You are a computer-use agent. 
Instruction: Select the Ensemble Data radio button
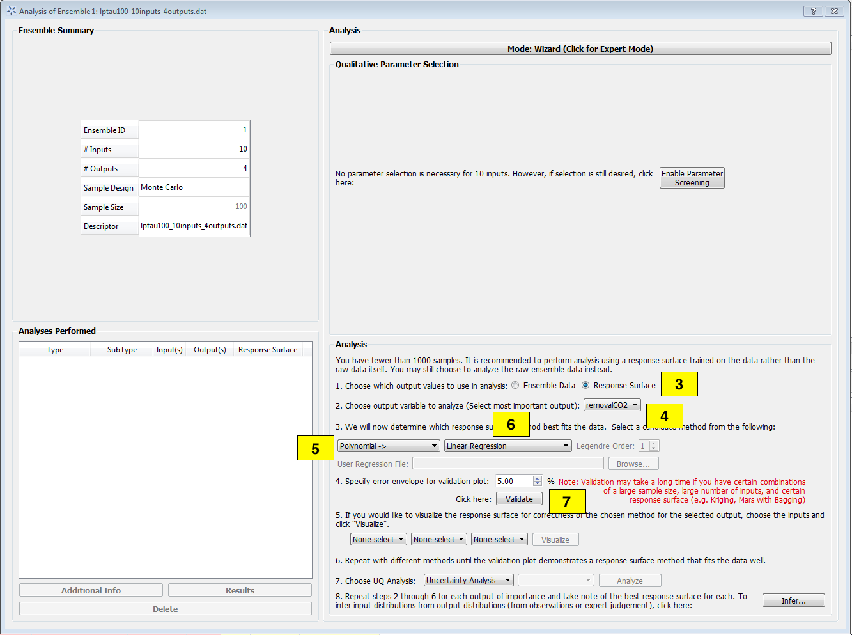click(515, 385)
